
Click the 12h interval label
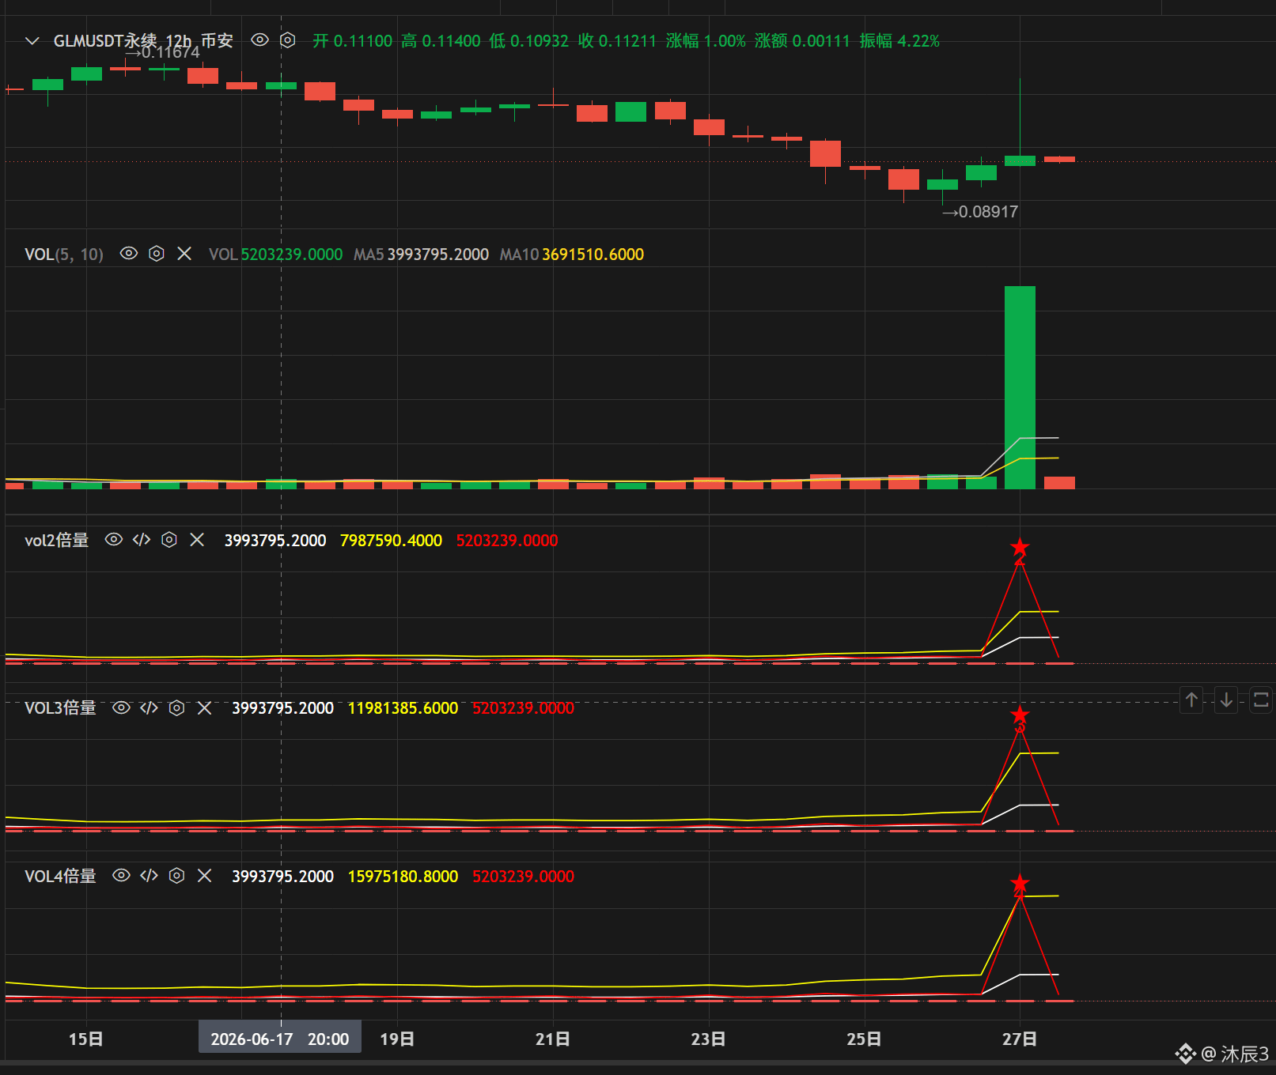pyautogui.click(x=178, y=41)
